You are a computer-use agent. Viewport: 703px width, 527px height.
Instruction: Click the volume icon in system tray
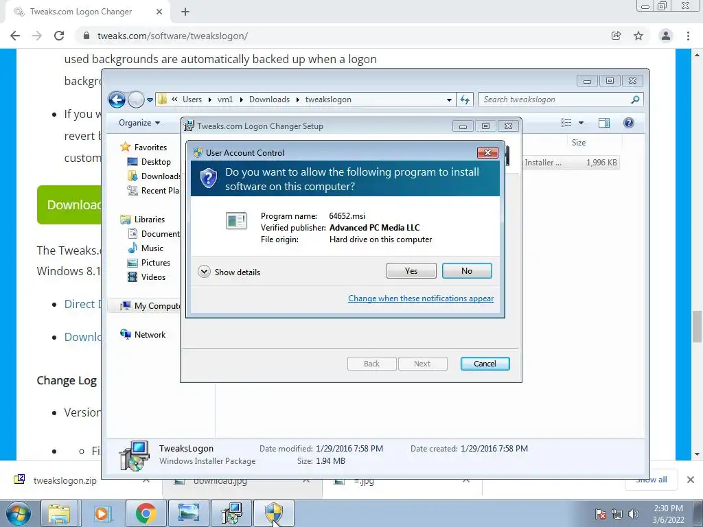coord(633,514)
